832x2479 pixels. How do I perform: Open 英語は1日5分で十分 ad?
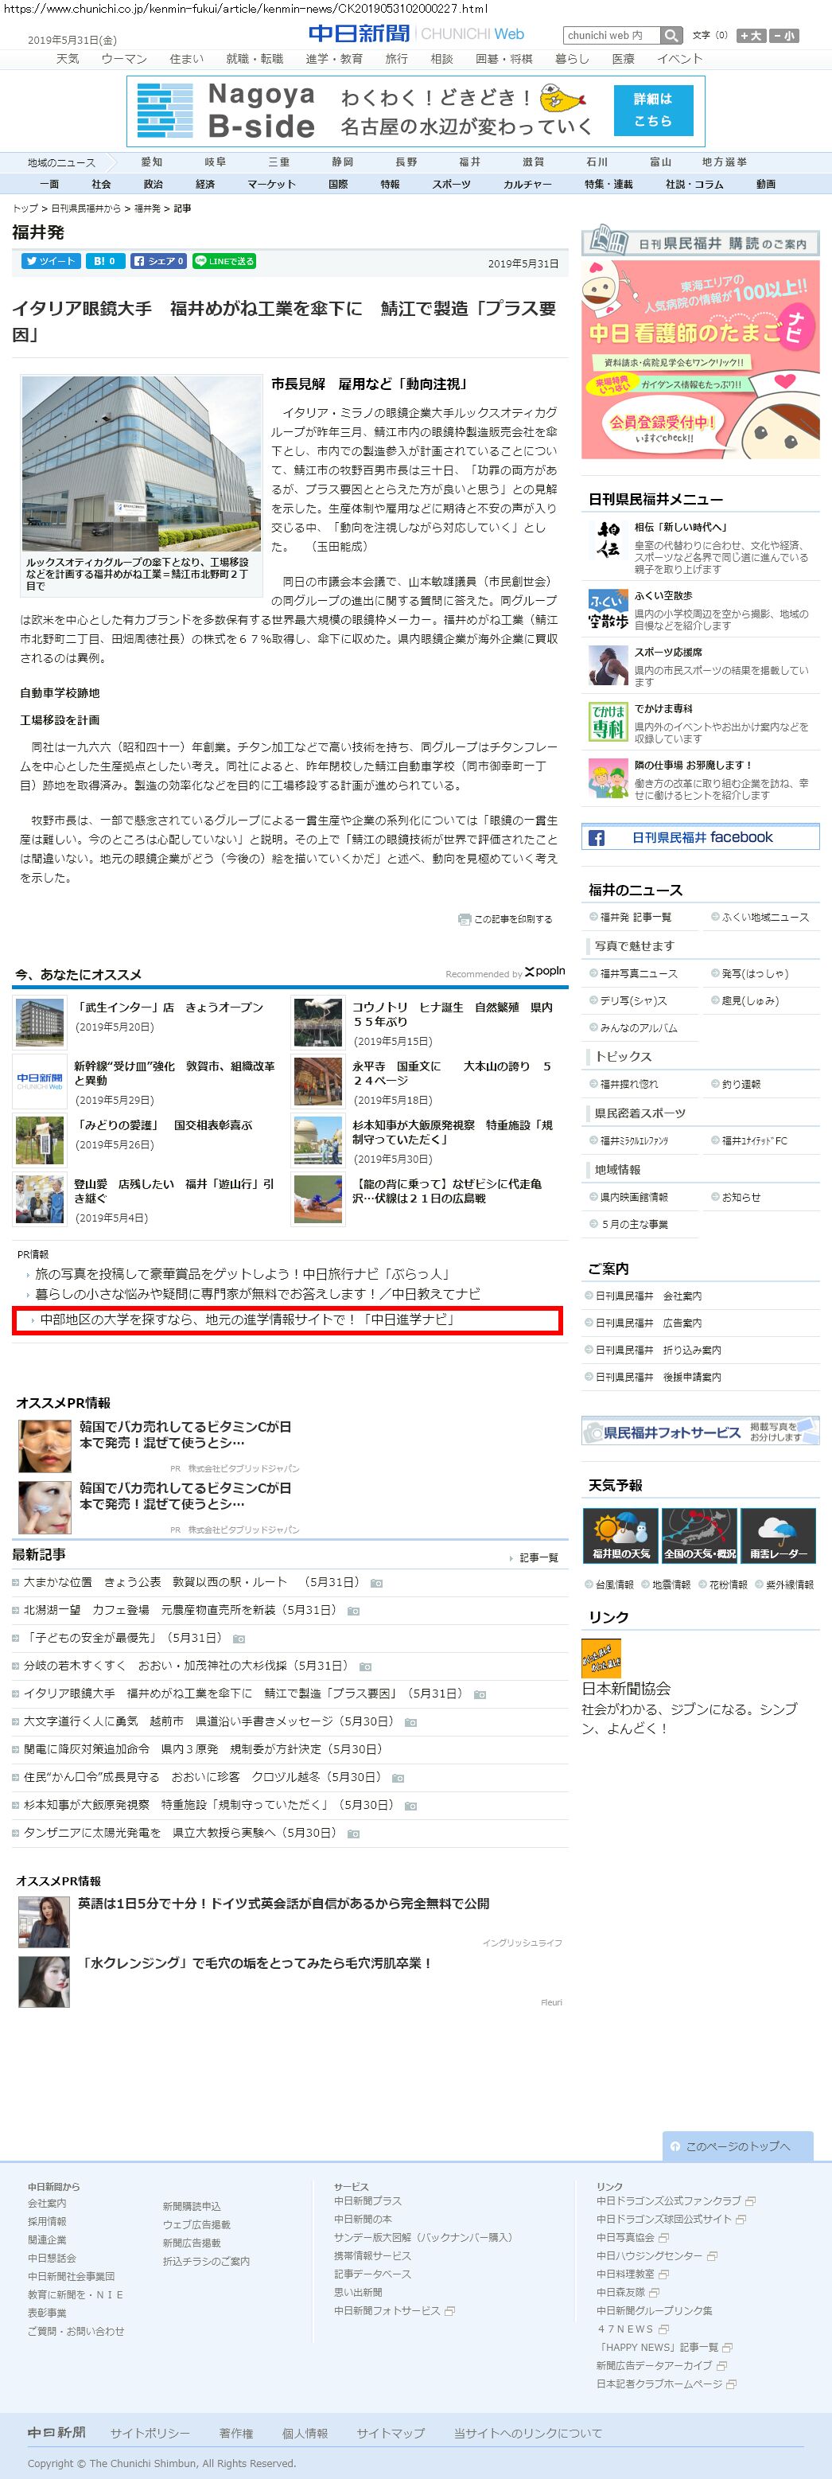pos(284,1904)
